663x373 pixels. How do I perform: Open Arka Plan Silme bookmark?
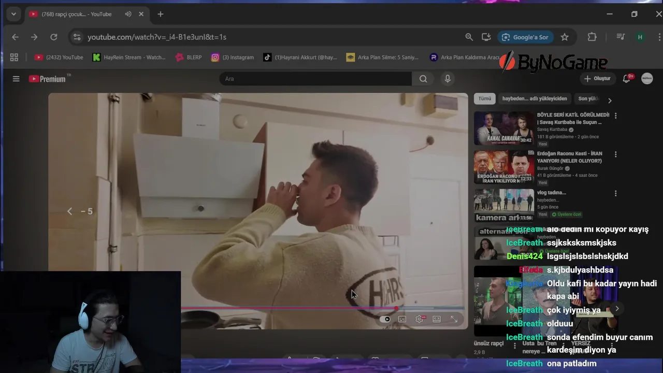point(383,57)
